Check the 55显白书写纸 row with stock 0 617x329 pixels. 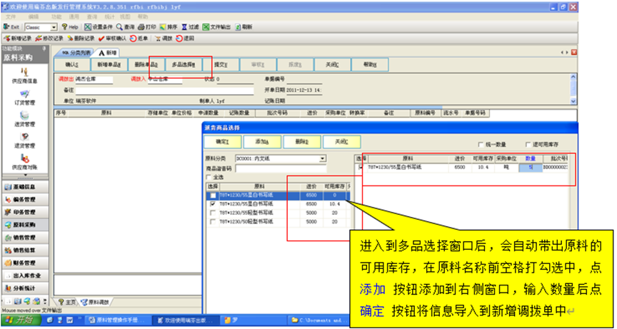pos(213,196)
